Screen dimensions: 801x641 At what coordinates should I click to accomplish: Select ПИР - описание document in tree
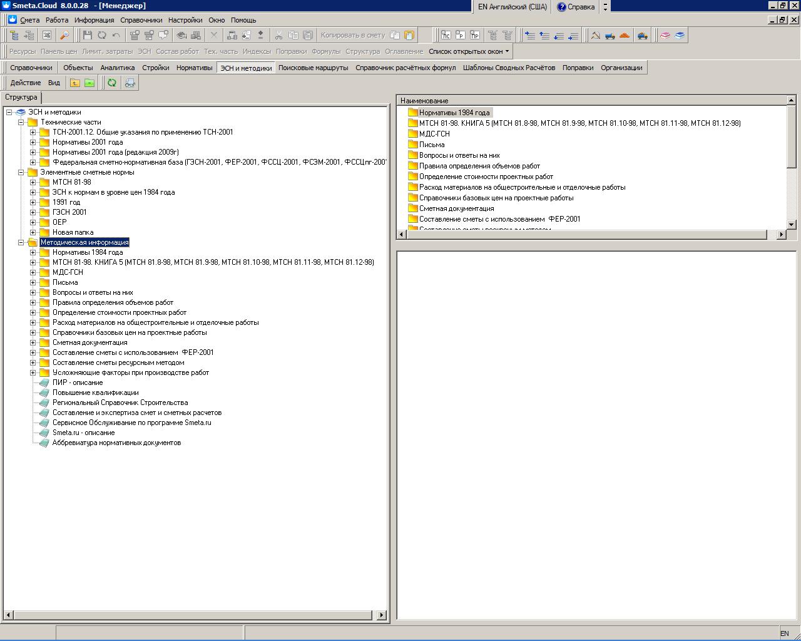78,382
